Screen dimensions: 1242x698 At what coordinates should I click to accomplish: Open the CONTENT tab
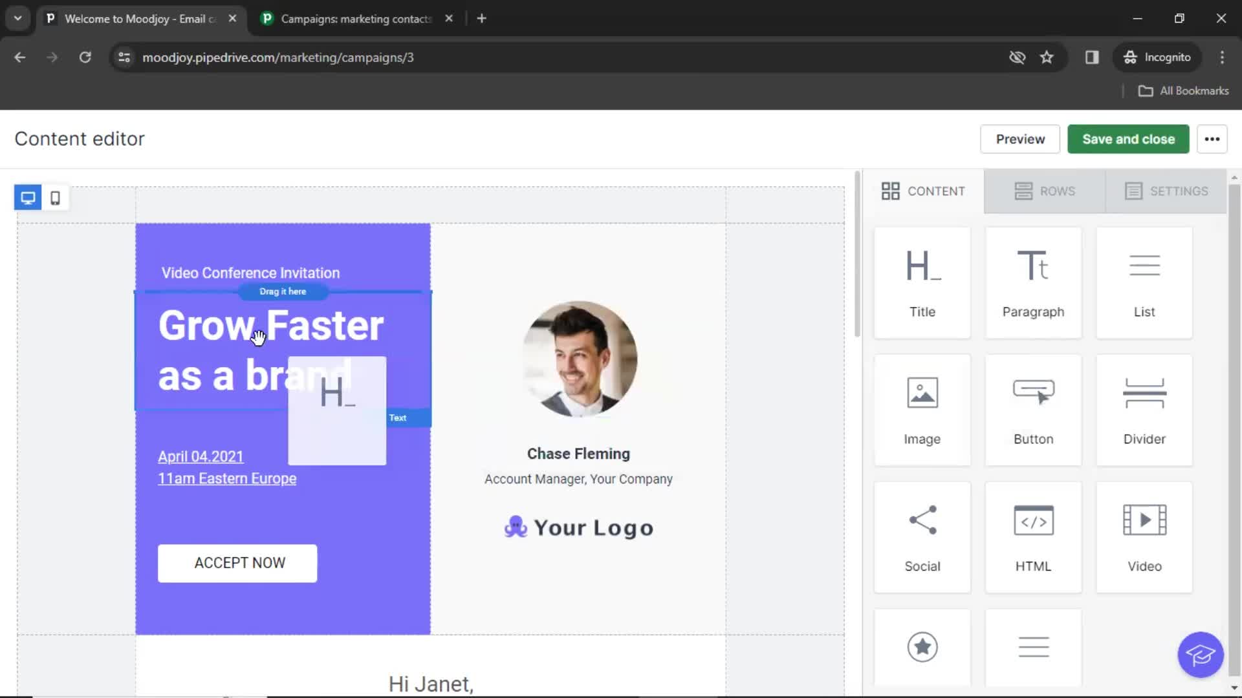tap(923, 191)
